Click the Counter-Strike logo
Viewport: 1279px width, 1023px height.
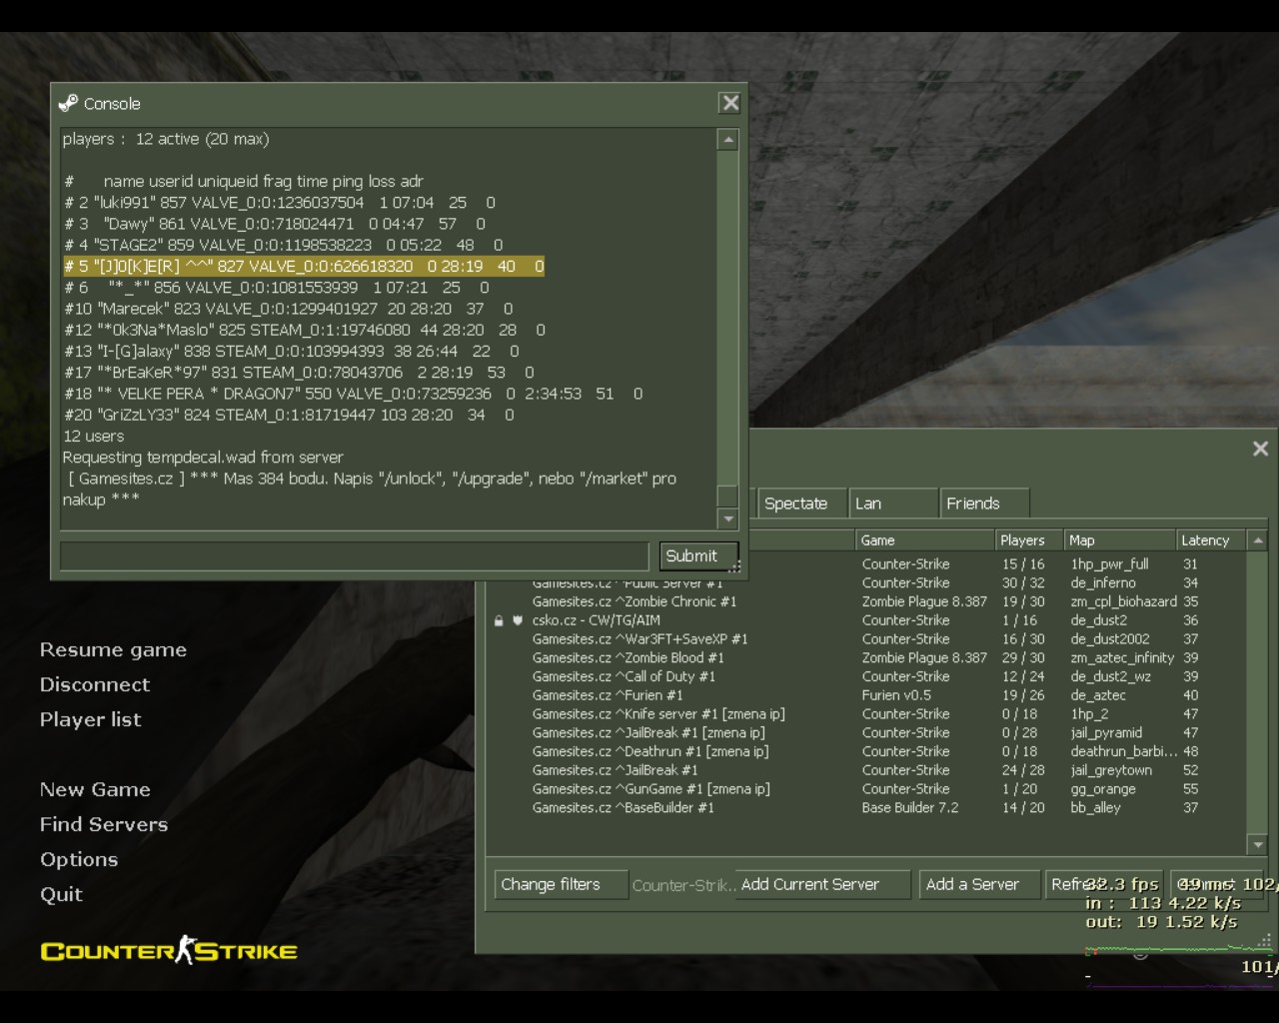click(x=169, y=950)
